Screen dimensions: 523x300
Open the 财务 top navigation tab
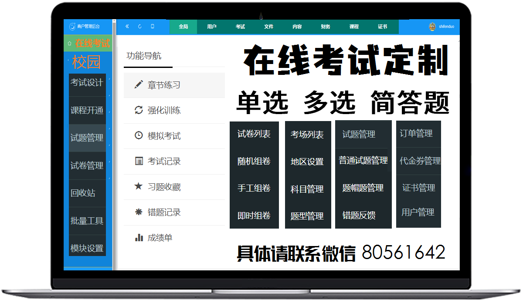pyautogui.click(x=326, y=27)
